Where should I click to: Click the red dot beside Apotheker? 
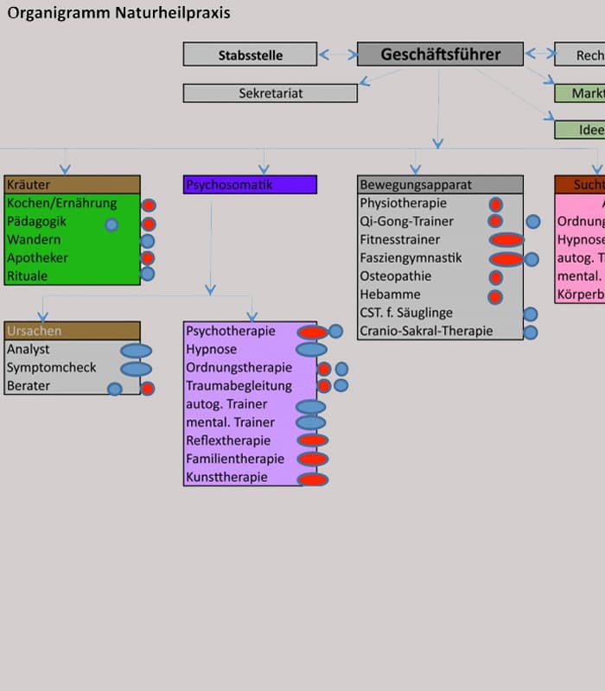point(148,258)
